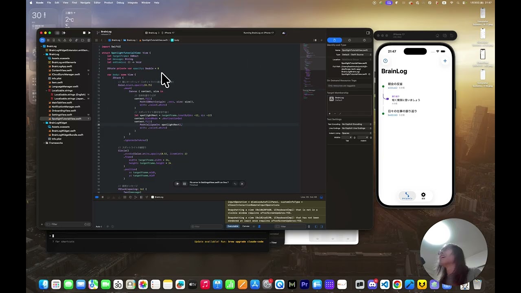Open the Report navigator tab
This screenshot has width=521, height=293.
[x=89, y=40]
